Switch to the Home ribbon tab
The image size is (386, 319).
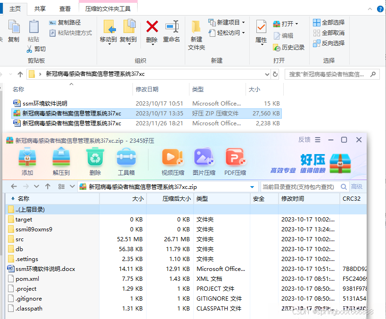[x=15, y=9]
